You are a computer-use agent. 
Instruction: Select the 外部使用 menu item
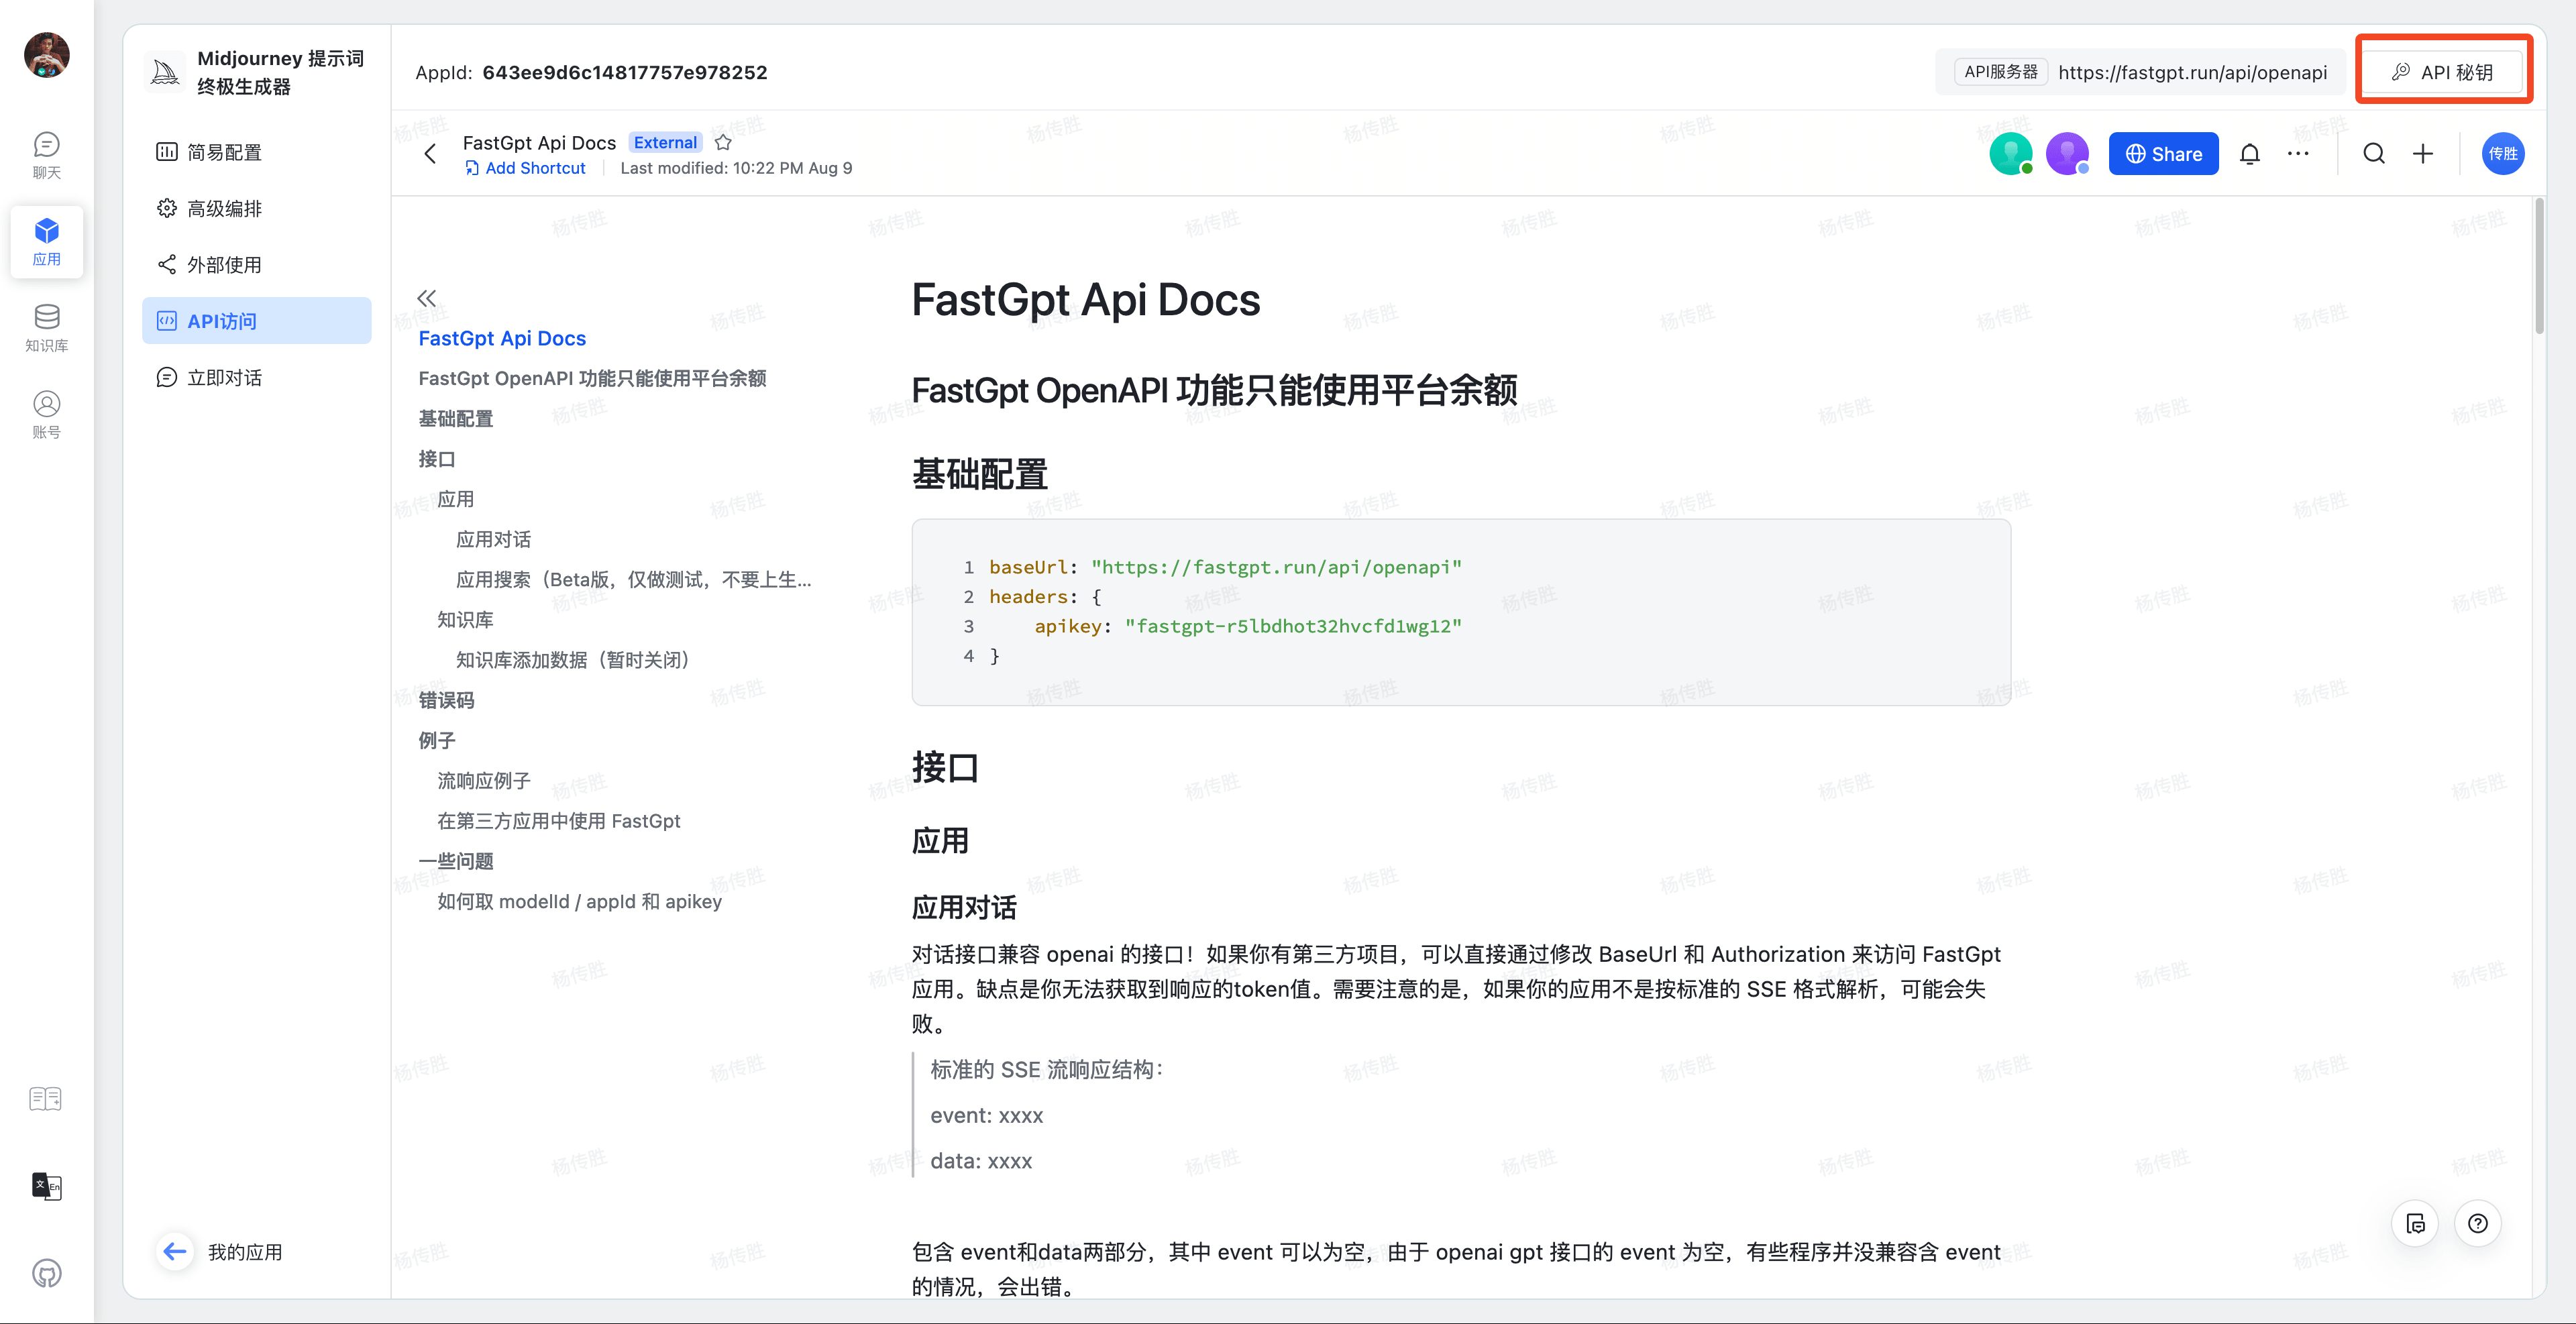pyautogui.click(x=223, y=264)
